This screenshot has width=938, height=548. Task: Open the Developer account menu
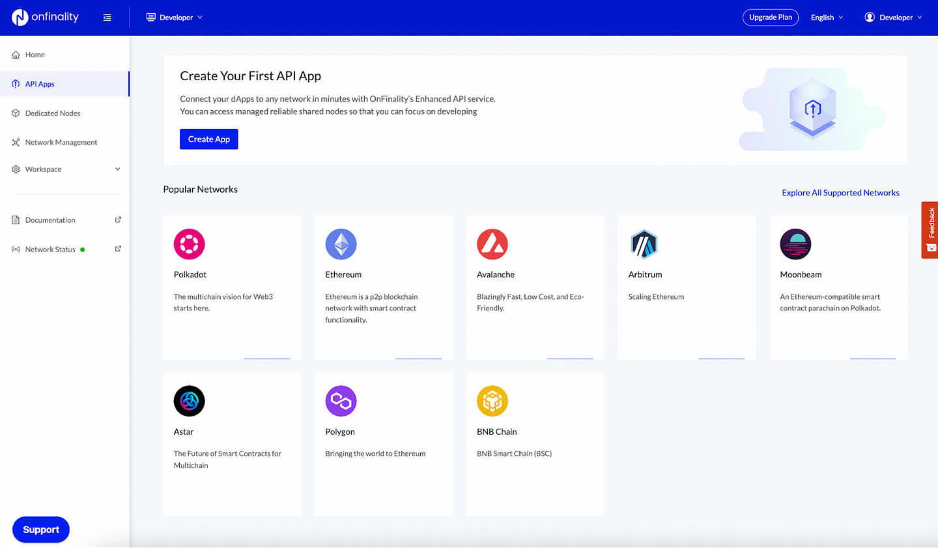[x=894, y=18]
